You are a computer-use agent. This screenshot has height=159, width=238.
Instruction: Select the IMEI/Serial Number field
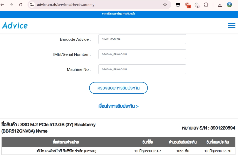click(142, 54)
